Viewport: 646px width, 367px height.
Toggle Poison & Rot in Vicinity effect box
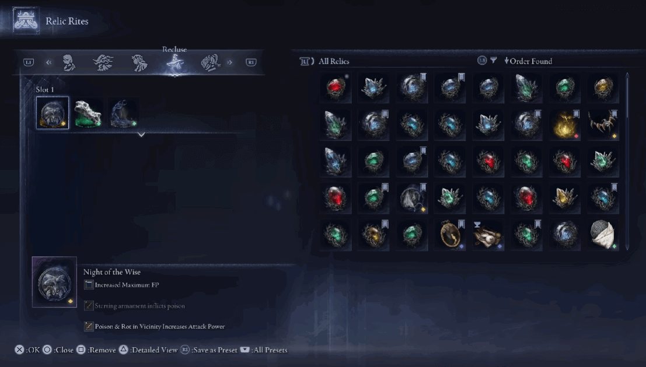[x=89, y=326]
